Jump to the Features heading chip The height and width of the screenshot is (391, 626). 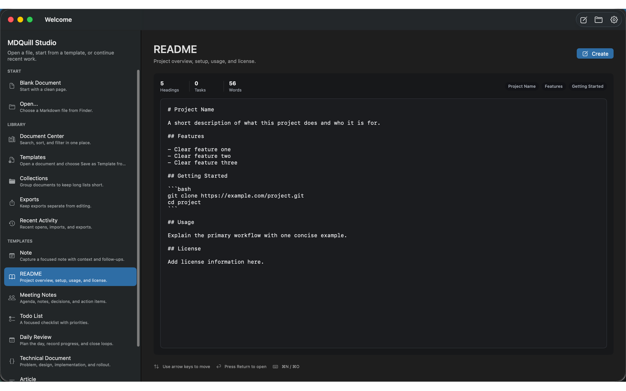pos(554,87)
